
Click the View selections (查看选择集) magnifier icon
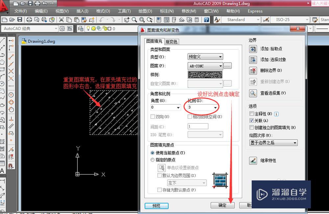[x=253, y=93]
